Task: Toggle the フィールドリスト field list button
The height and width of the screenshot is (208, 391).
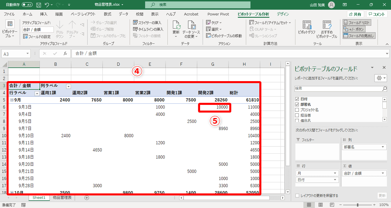Action: 356,23
